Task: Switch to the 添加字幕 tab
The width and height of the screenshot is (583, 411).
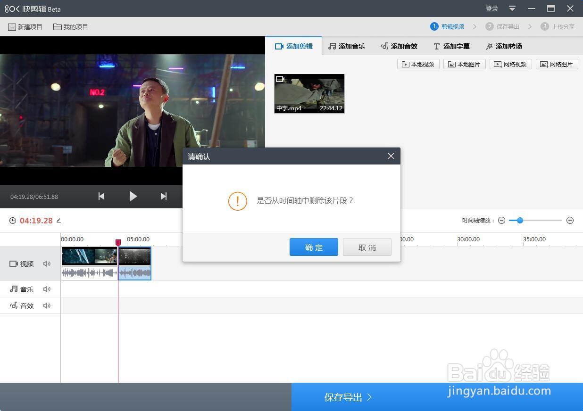Action: pos(451,46)
